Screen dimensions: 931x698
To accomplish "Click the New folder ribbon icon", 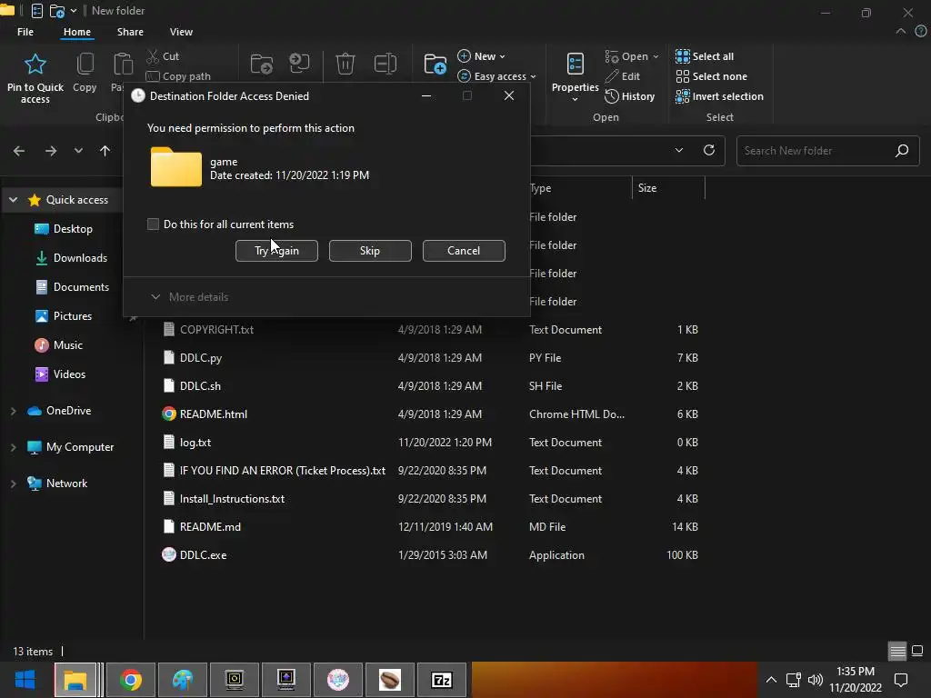I will click(x=435, y=65).
